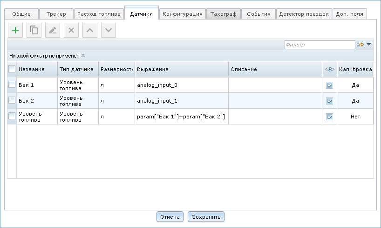381x228 pixels.
Task: Click the pencil edit sensor icon
Action: (53, 30)
